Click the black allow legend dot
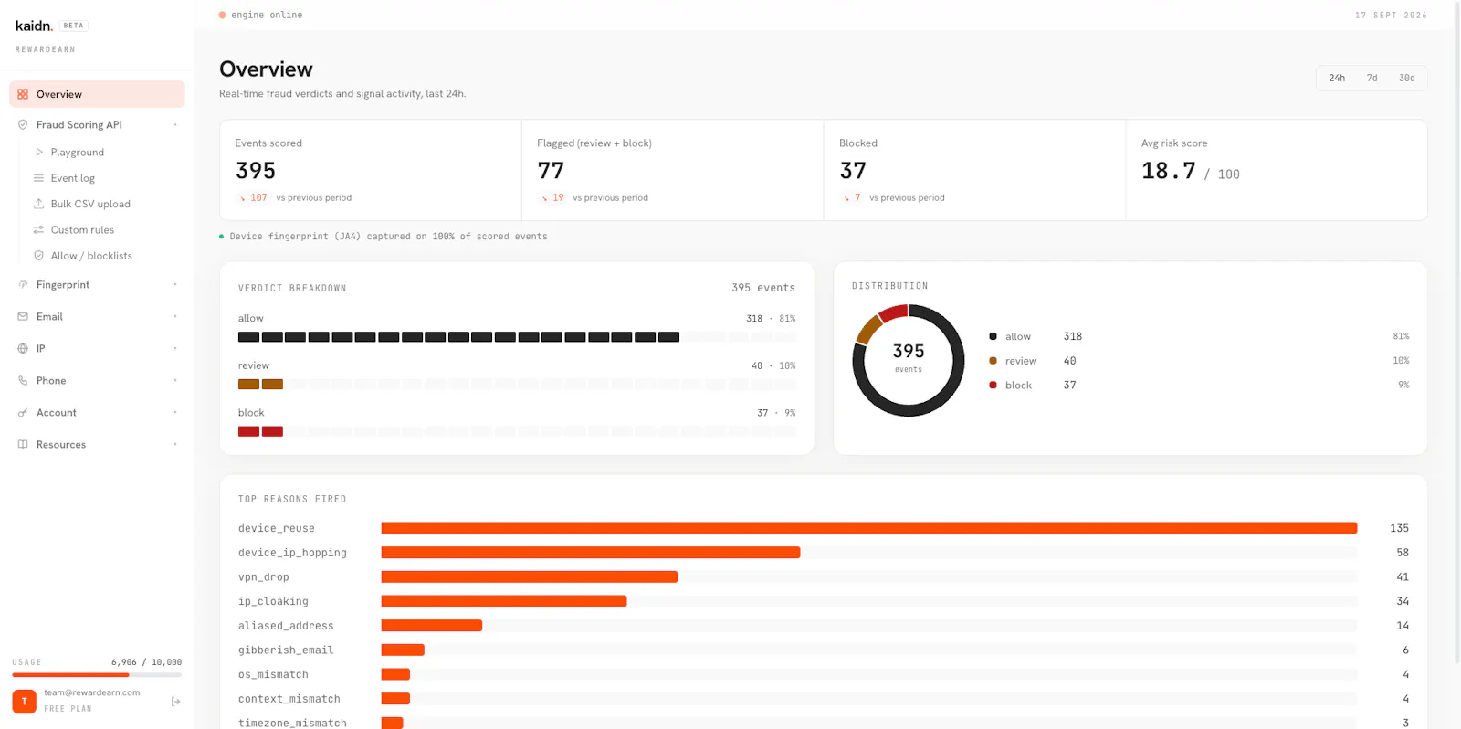 993,336
